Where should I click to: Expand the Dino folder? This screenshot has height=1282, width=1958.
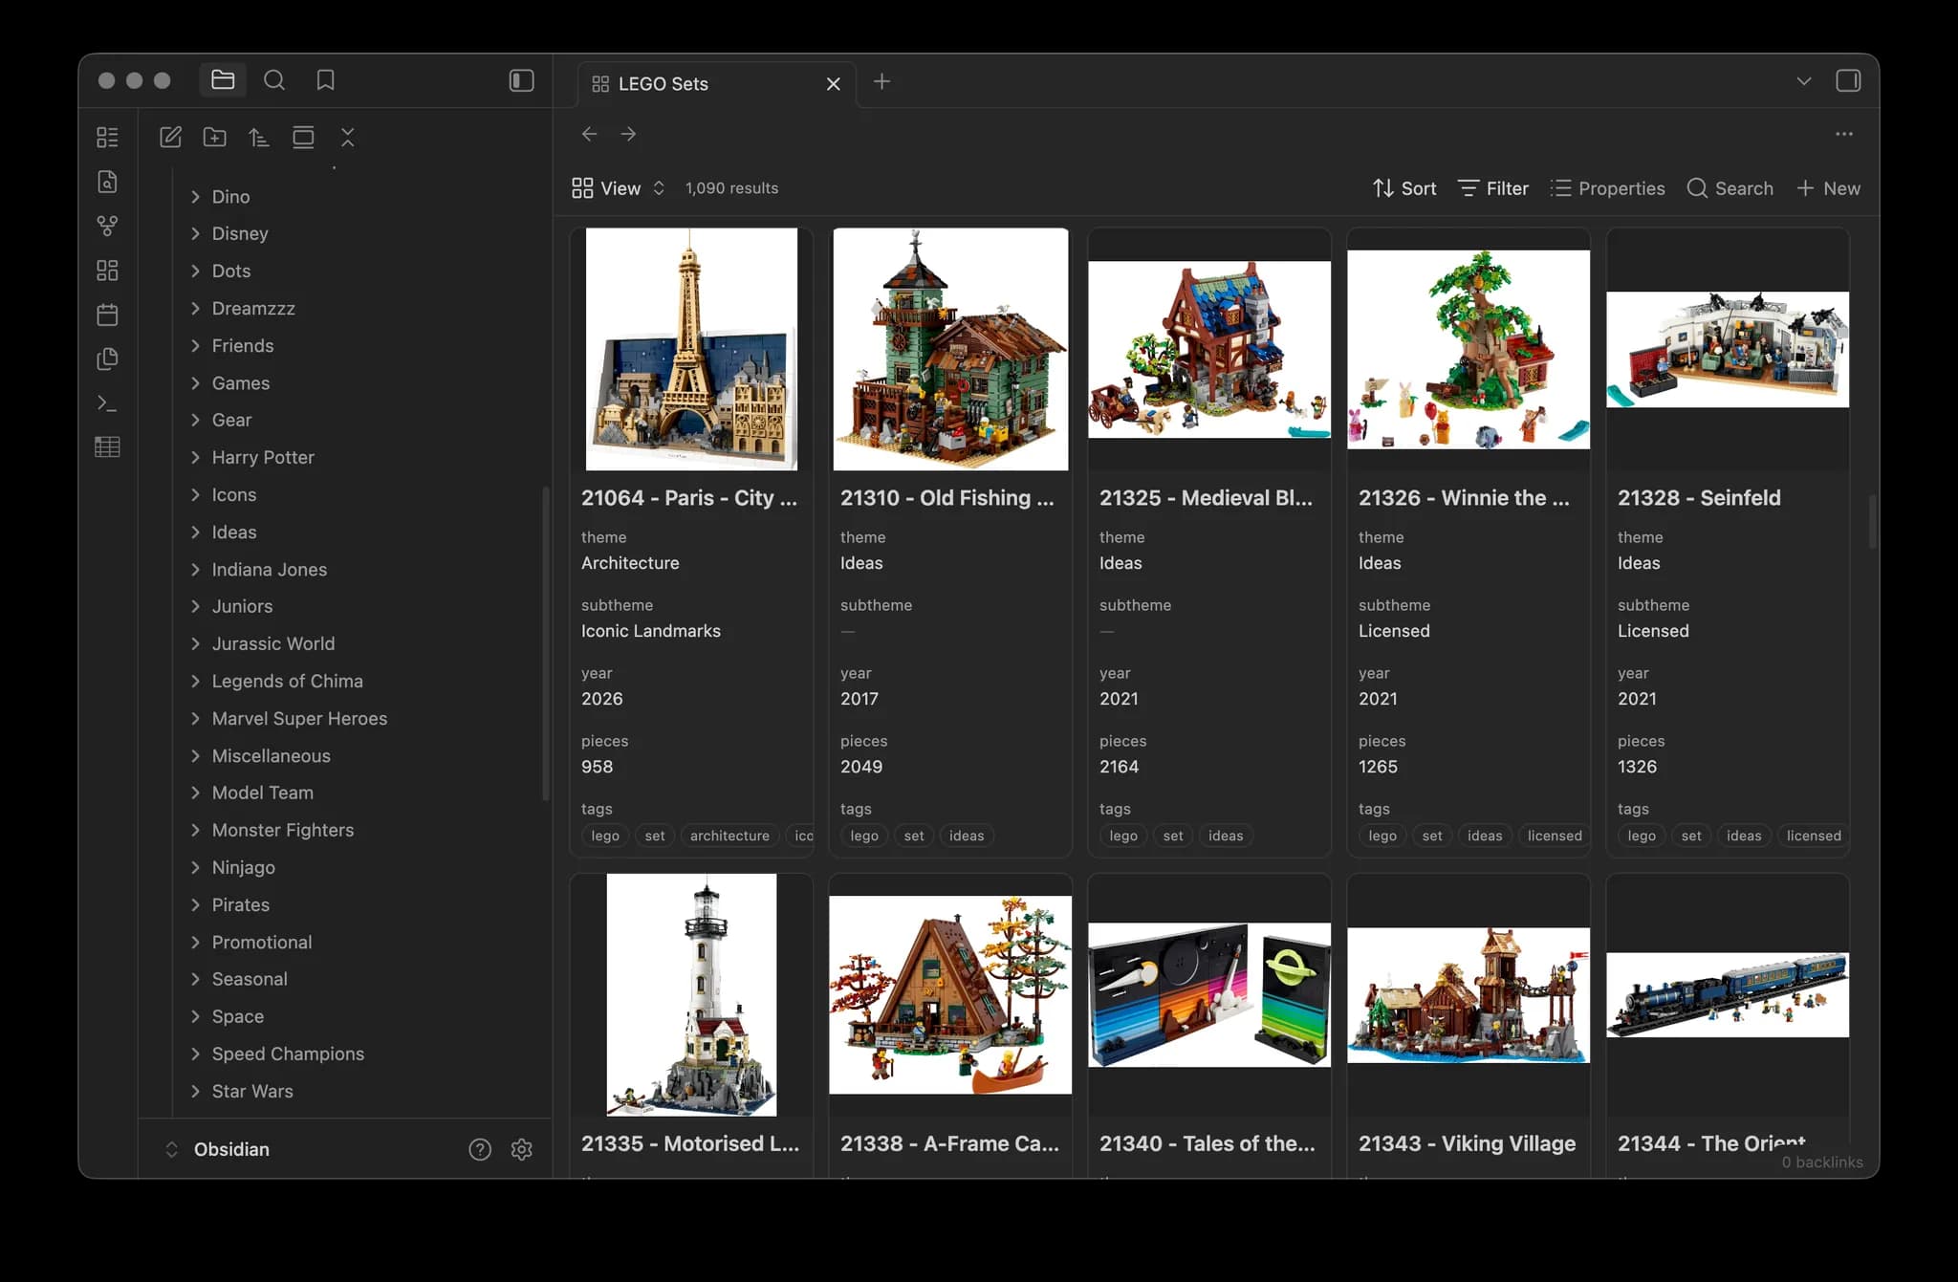click(195, 197)
